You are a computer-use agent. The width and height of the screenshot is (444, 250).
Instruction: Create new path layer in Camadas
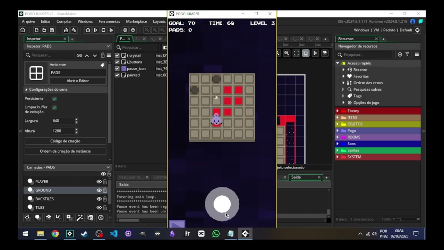coord(58,217)
